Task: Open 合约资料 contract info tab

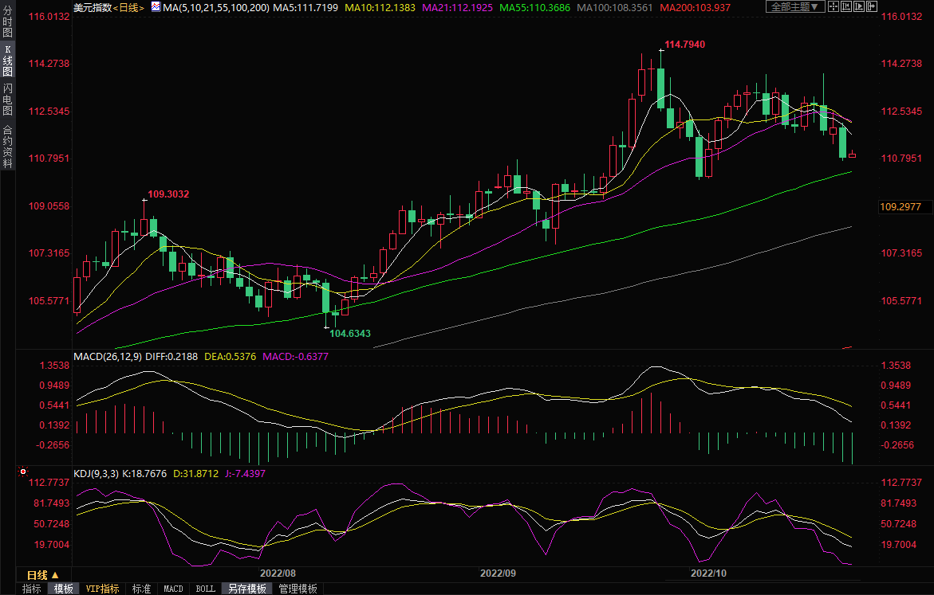Action: tap(7, 146)
